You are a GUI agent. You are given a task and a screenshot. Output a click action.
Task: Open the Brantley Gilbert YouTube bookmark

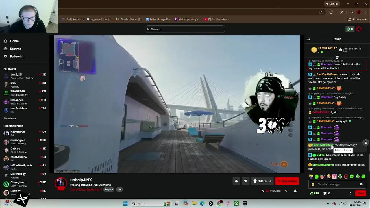pos(217,19)
